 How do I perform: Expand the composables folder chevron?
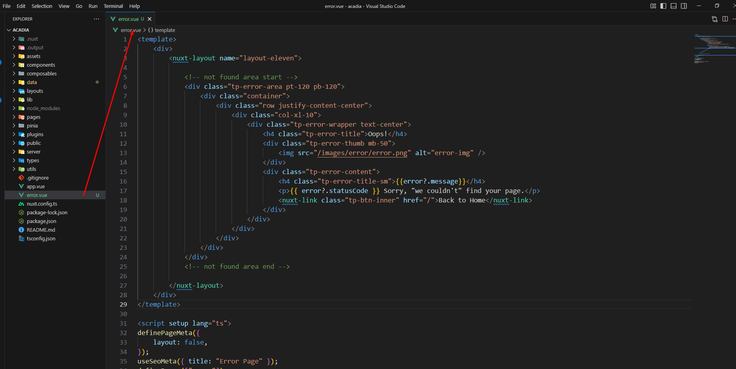(x=14, y=73)
